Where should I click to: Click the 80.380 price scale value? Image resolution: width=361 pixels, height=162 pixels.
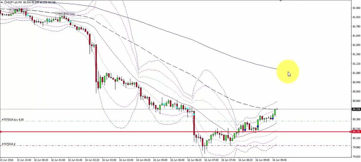(356, 119)
